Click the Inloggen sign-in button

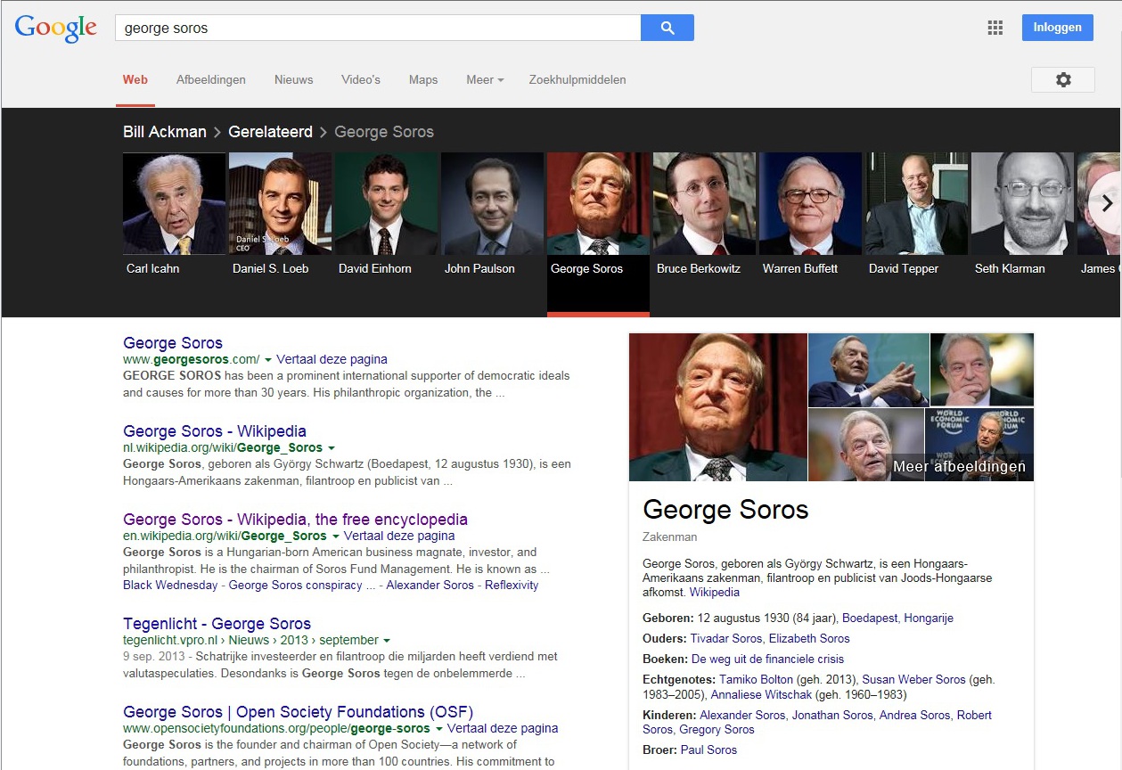pyautogui.click(x=1058, y=28)
